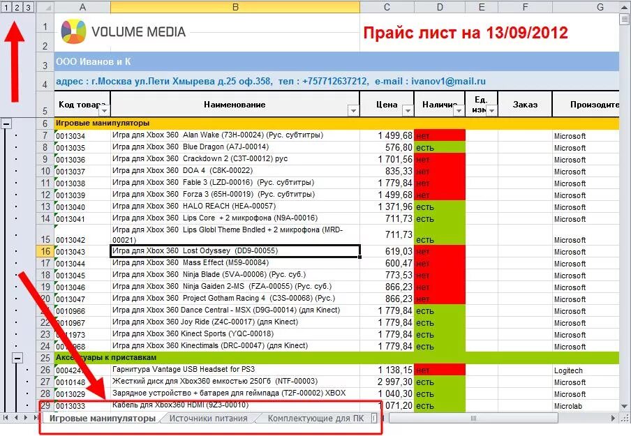The height and width of the screenshot is (436, 631).
Task: Switch to outline level 2
Action: click(17, 7)
